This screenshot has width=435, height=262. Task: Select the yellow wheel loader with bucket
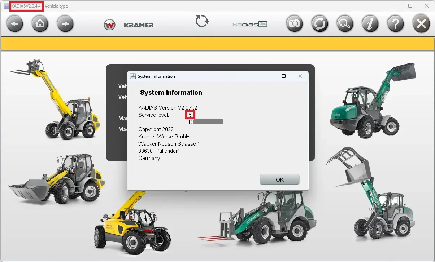pyautogui.click(x=54, y=180)
